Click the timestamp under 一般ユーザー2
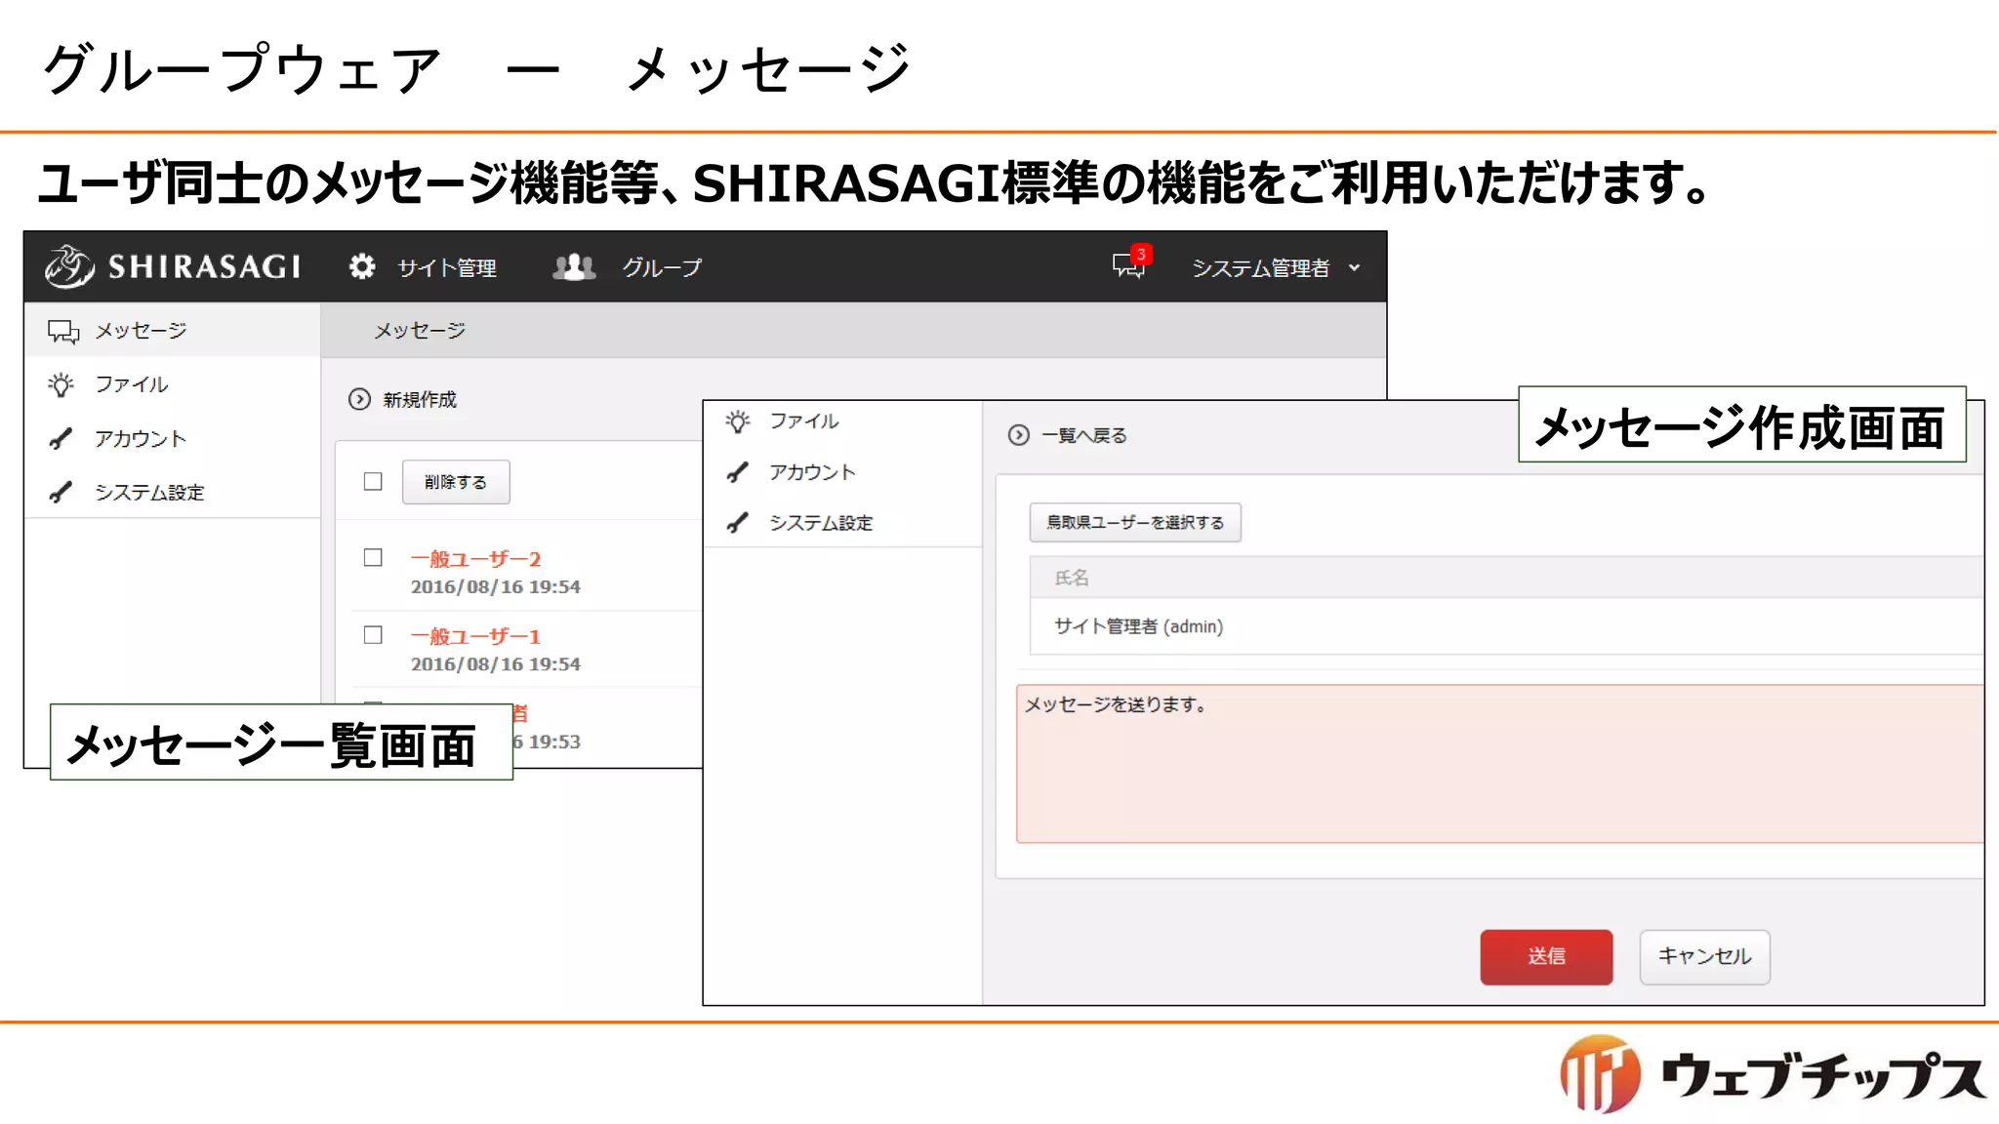Image resolution: width=1999 pixels, height=1124 pixels. click(x=495, y=586)
